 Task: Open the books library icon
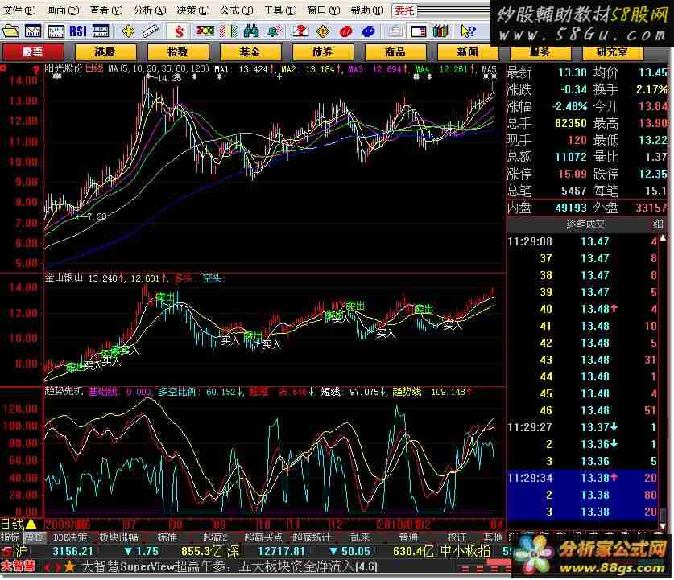coord(440,31)
